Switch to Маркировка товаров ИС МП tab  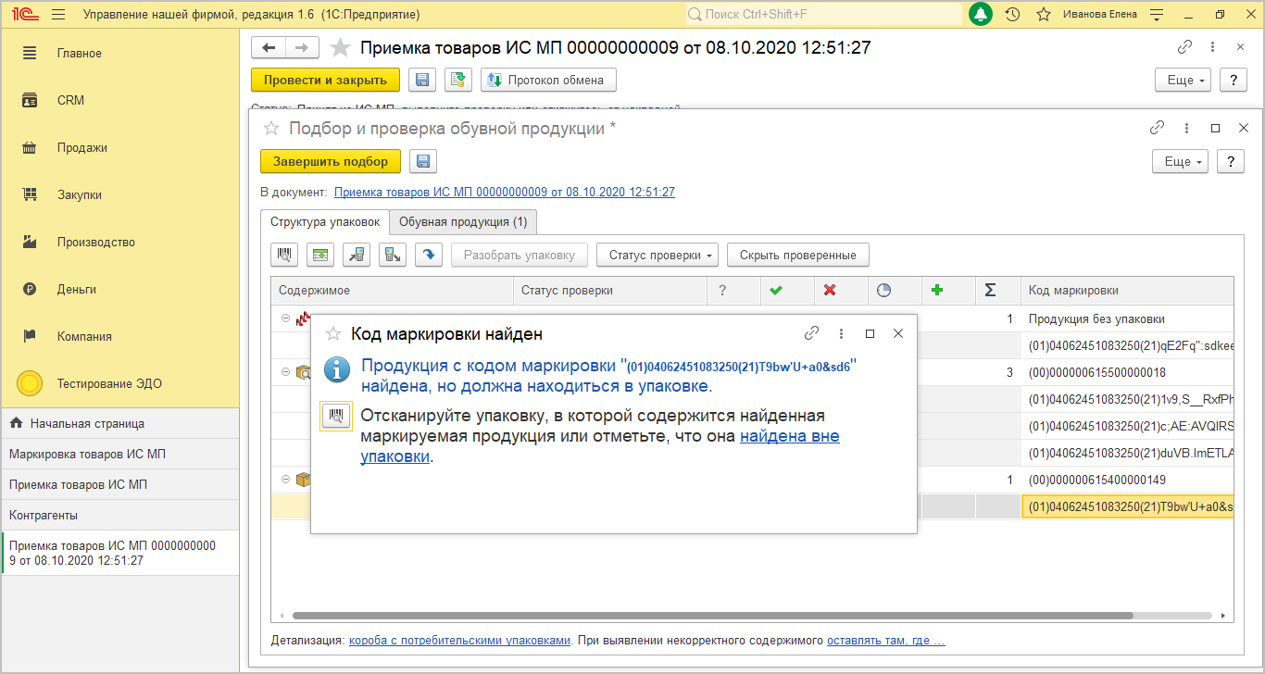point(119,454)
